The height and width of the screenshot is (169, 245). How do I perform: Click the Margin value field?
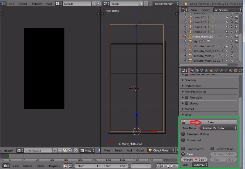(x=194, y=160)
